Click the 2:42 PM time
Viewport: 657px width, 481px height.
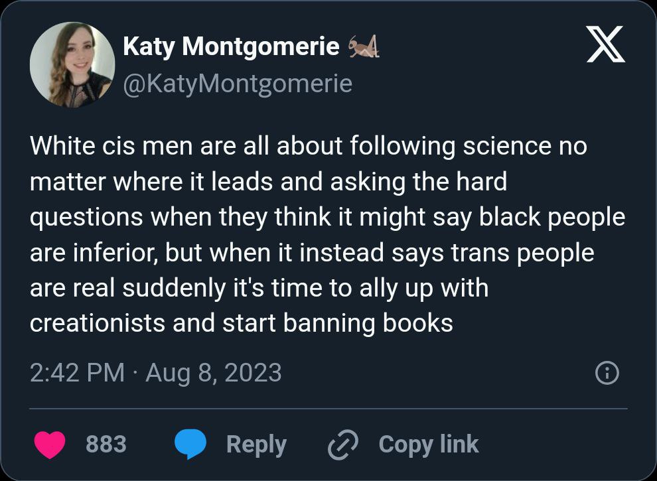tap(77, 372)
